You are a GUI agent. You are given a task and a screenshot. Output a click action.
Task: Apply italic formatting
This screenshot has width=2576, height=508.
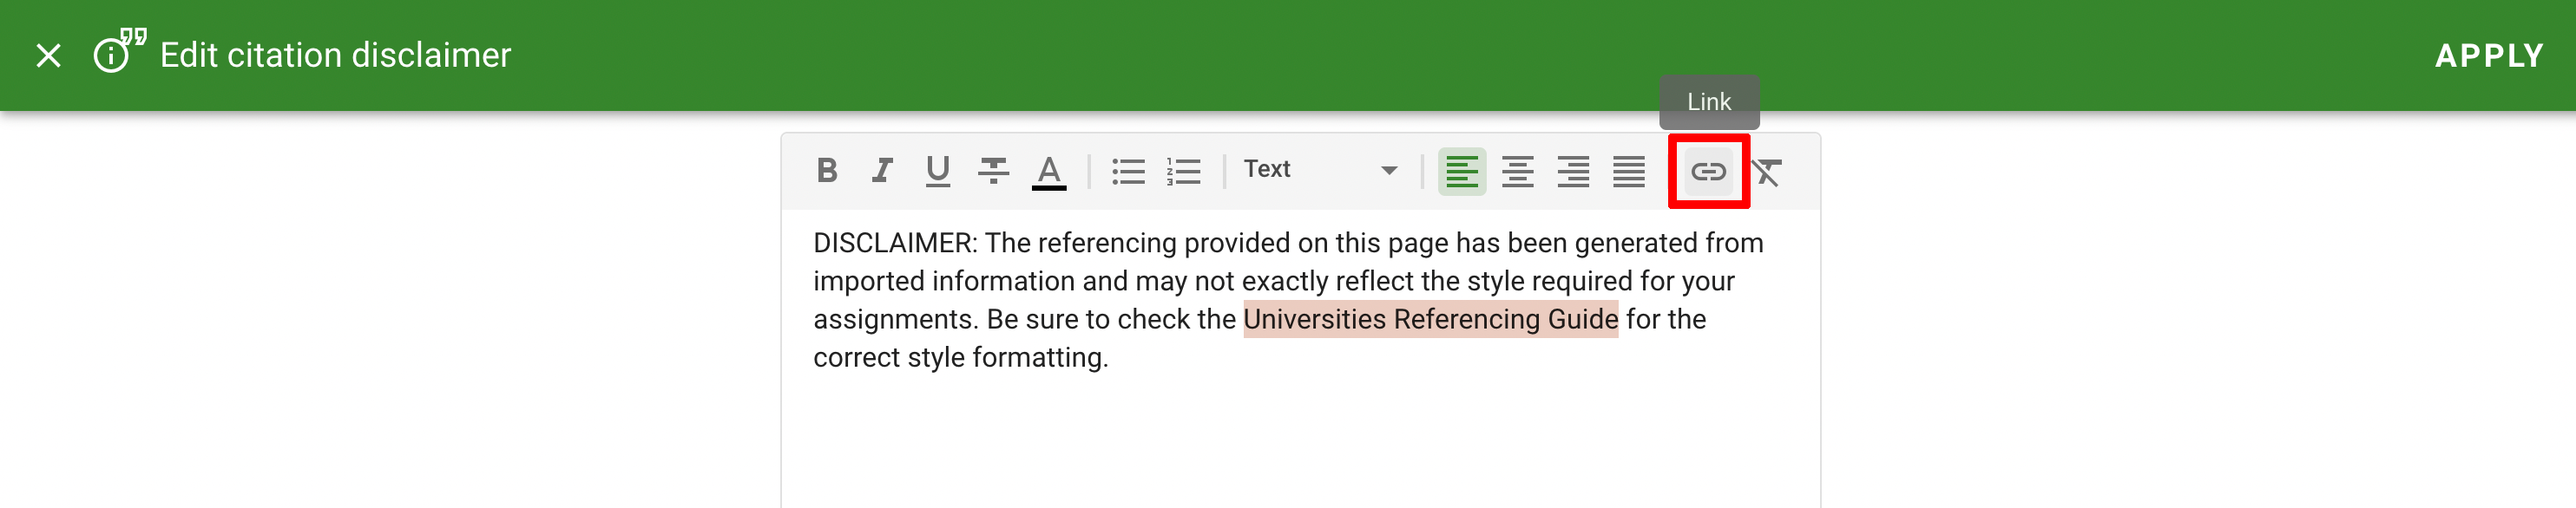[881, 171]
